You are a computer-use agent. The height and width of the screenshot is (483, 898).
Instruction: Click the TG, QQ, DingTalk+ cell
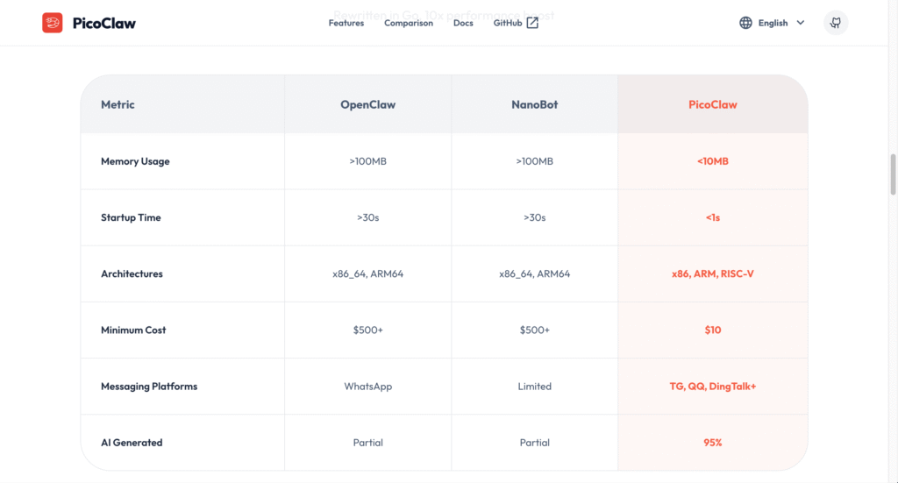pyautogui.click(x=712, y=387)
